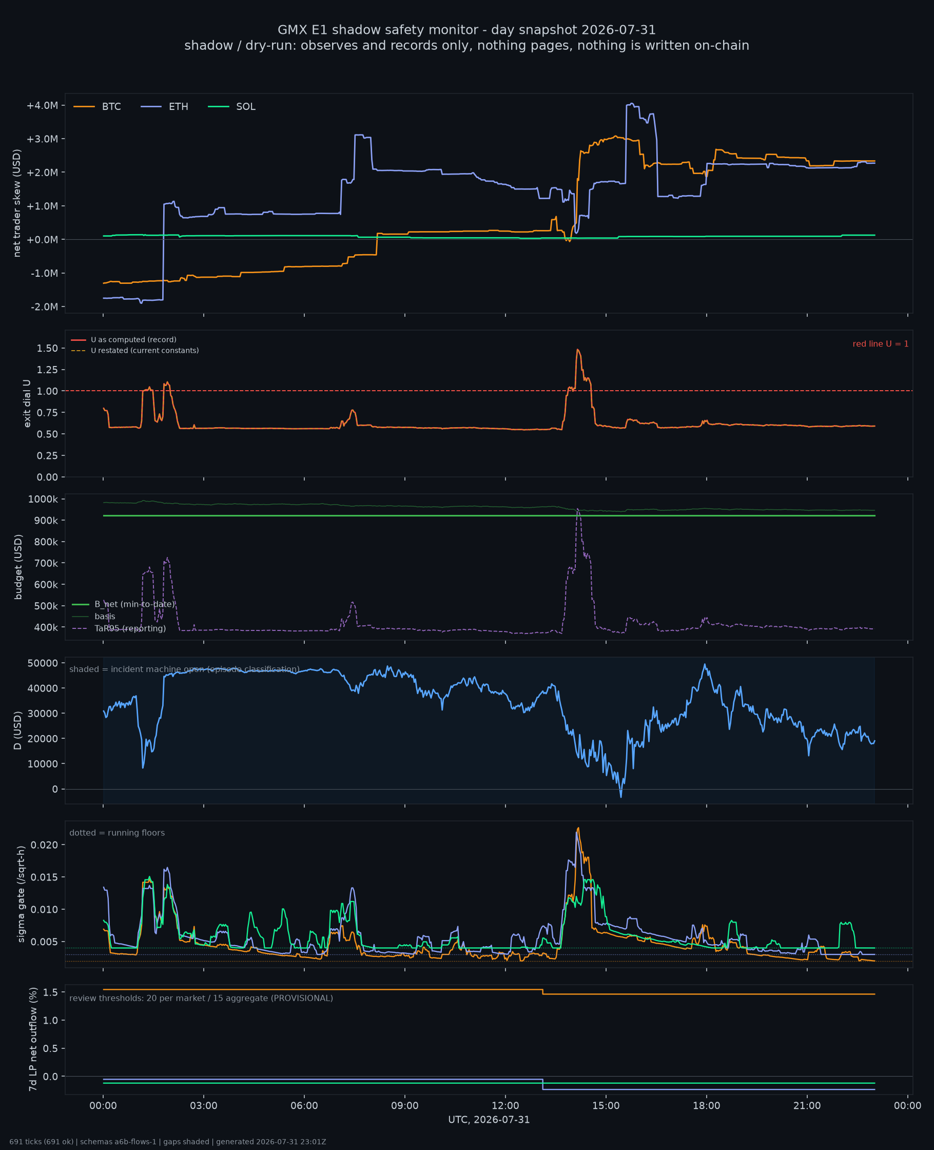The height and width of the screenshot is (1150, 934).
Task: Click the ETH skew peak above +4.0M
Action: pos(631,104)
